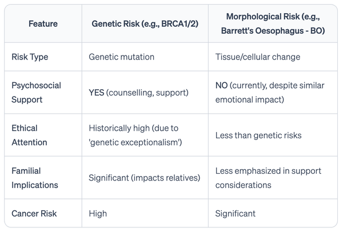Click the bold YES text

[x=96, y=92]
